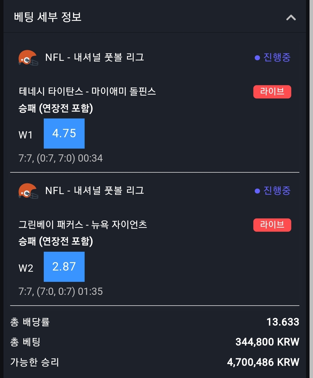Screen dimensions: 313x378
Task: Click the 베팅 세부 정보 header text
Action: click(48, 17)
